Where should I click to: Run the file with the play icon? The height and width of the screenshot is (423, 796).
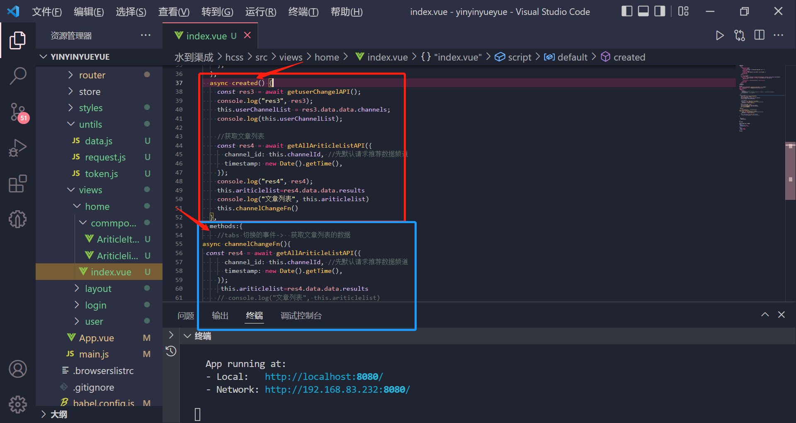click(x=720, y=36)
